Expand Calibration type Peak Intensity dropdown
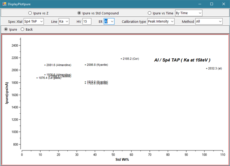Screen dimensions: 230x166 [161, 21]
